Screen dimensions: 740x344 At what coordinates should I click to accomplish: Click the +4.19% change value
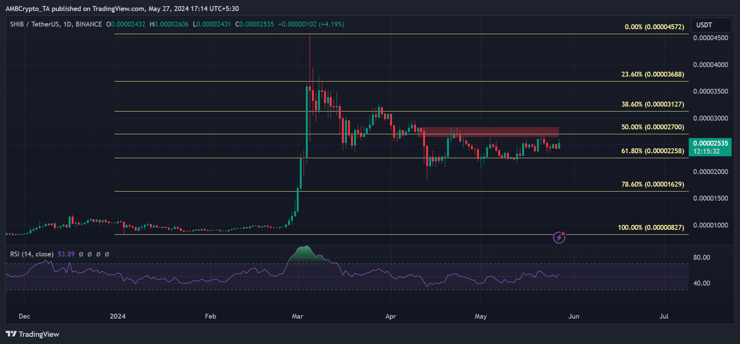(332, 24)
